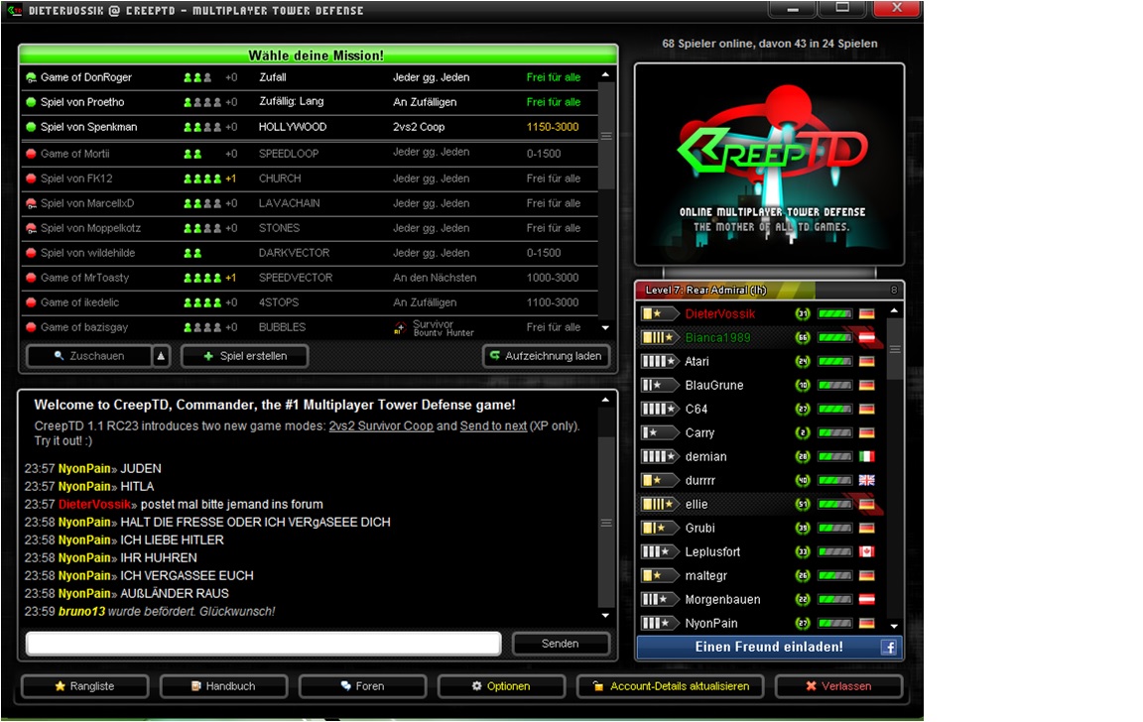The height and width of the screenshot is (722, 1143).
Task: Open Foren from bottom bar
Action: point(362,686)
